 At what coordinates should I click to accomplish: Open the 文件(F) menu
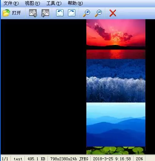tap(11, 3)
